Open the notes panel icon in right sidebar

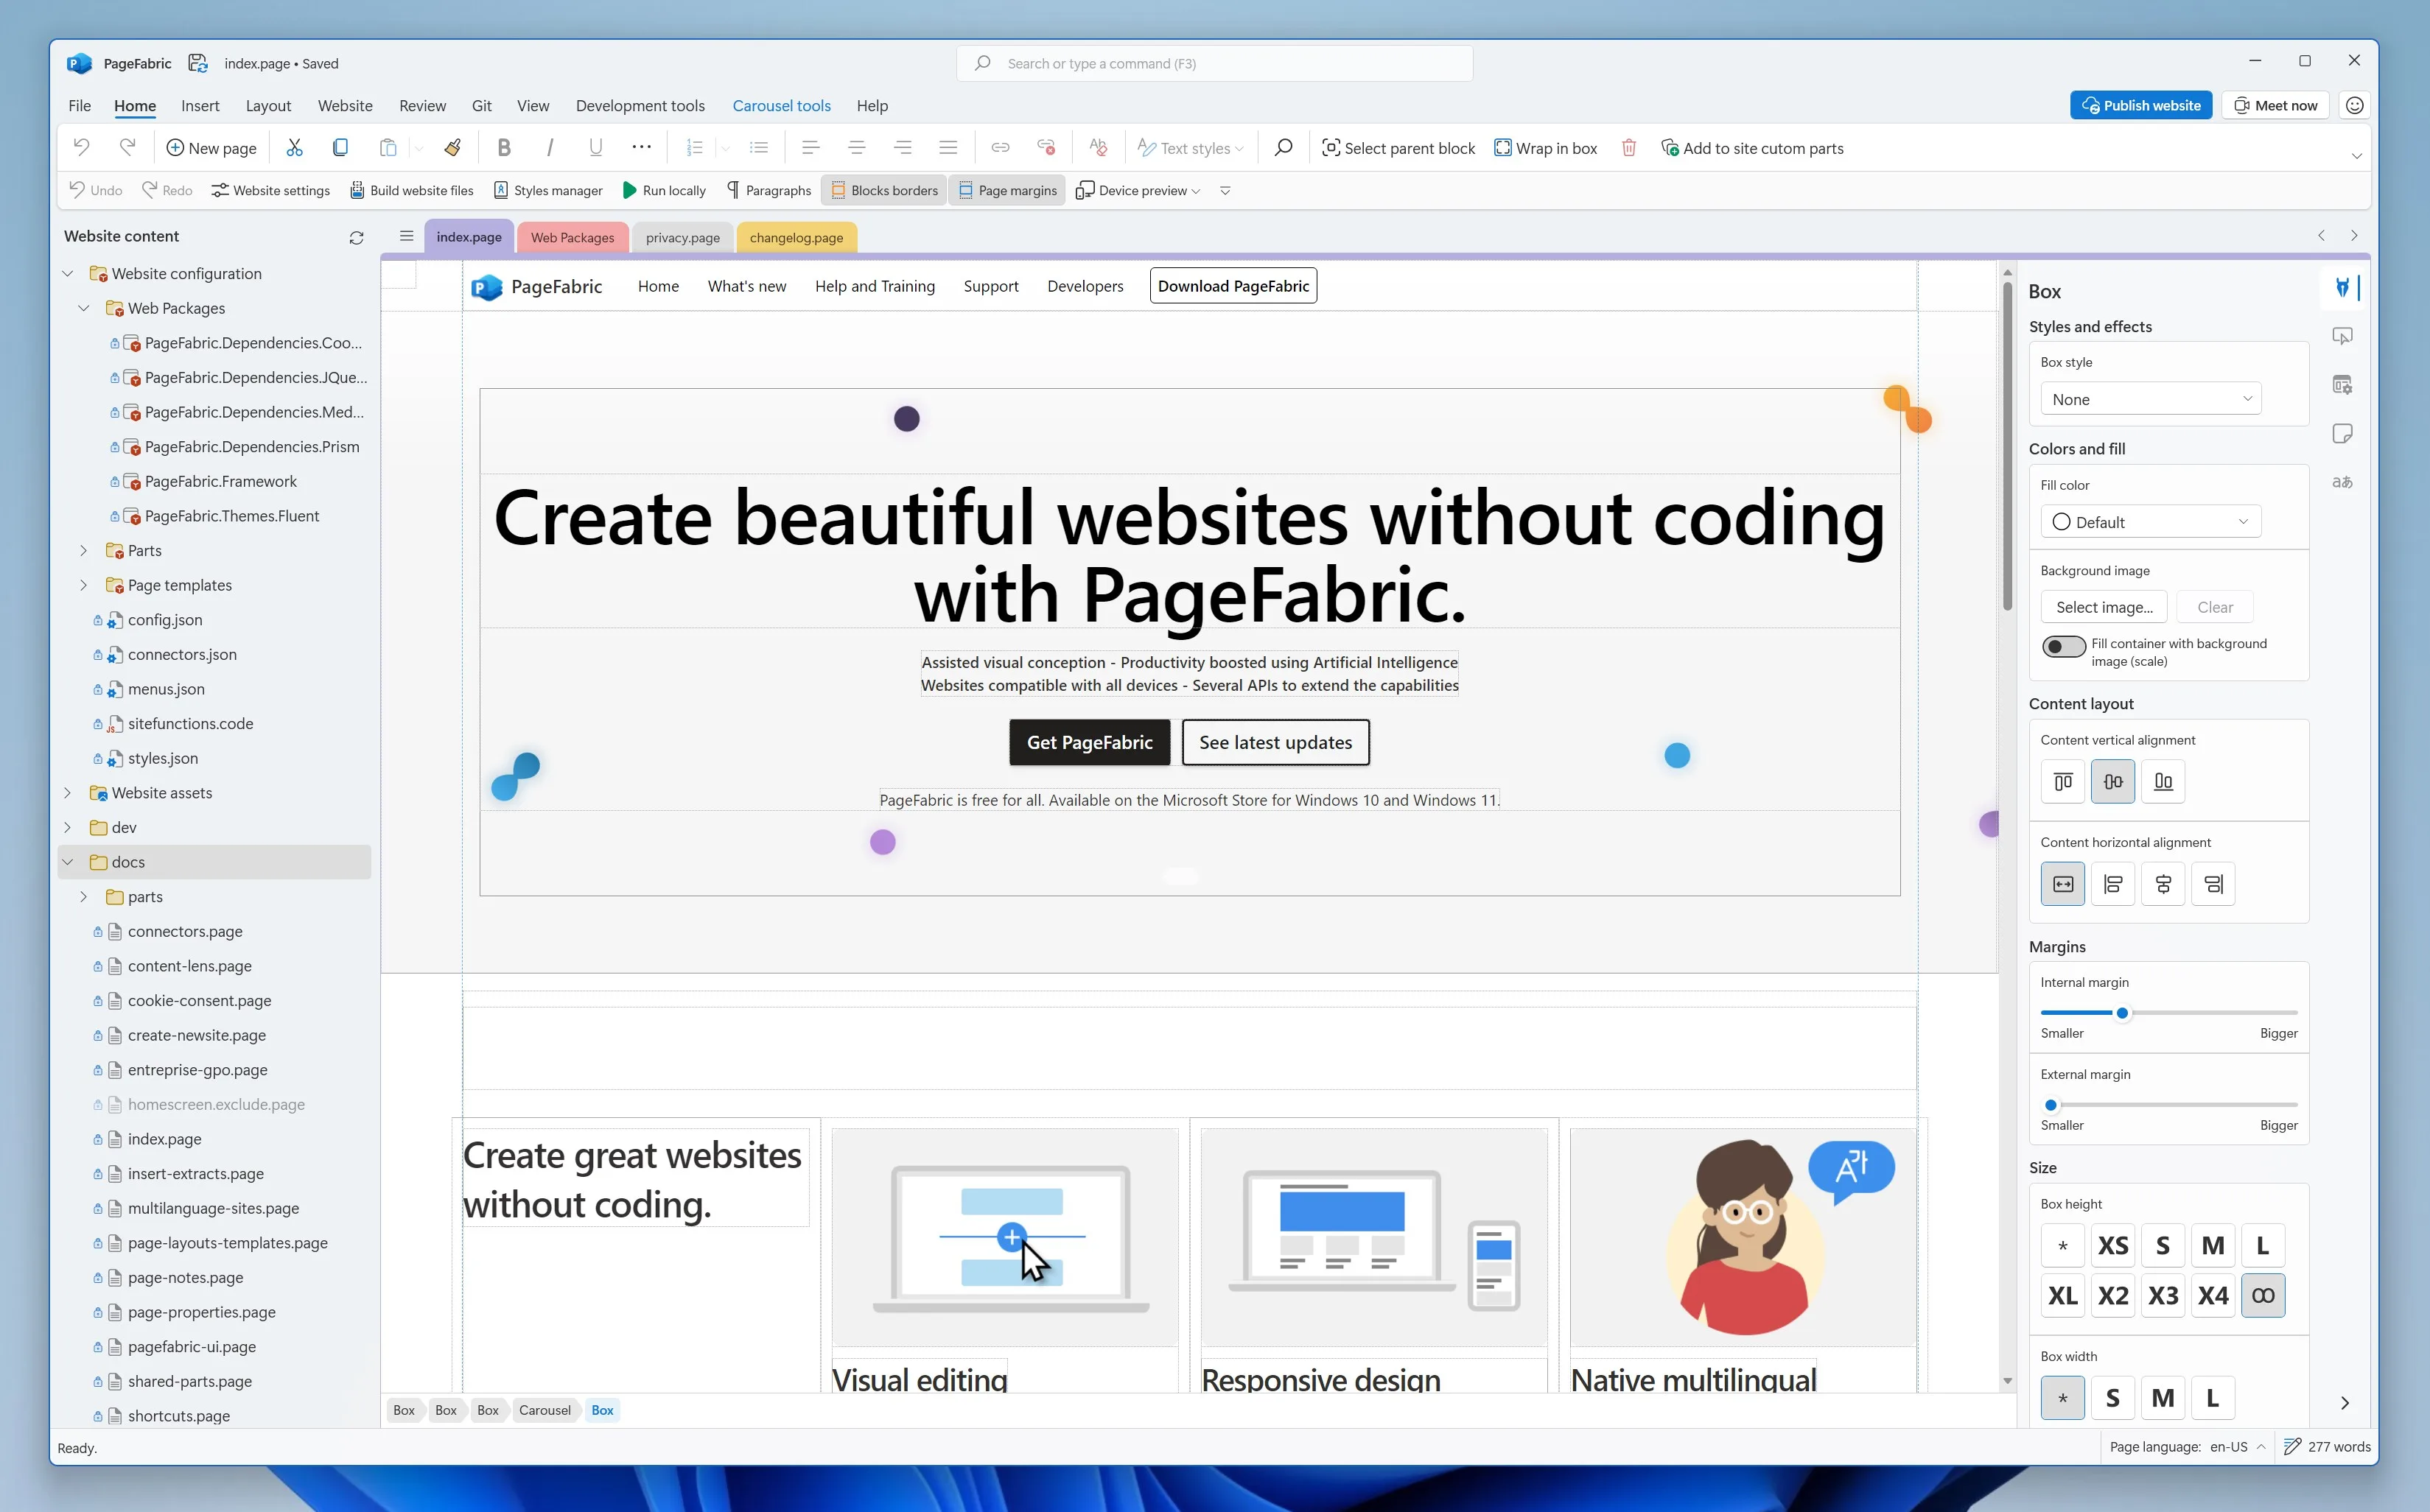(2342, 433)
